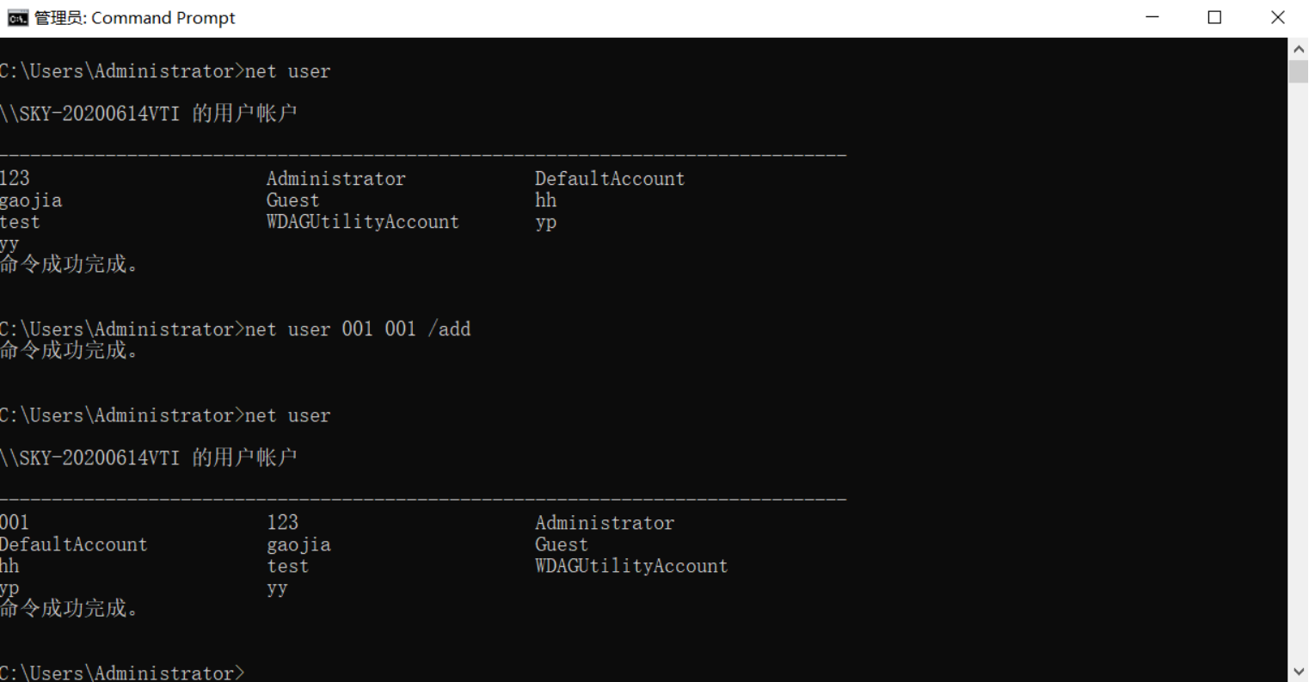The height and width of the screenshot is (682, 1309).
Task: Open the Command Prompt system menu icon
Action: (17, 18)
